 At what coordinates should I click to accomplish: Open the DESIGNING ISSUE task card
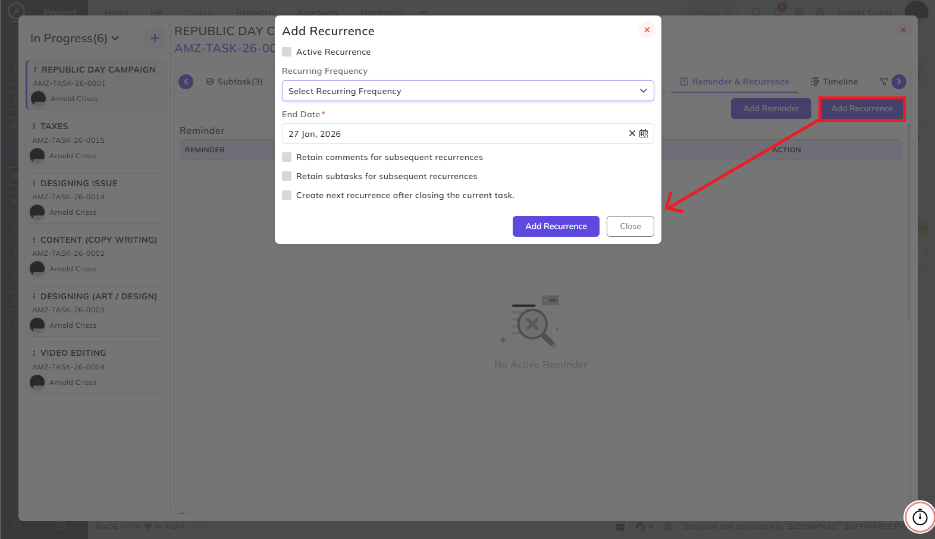[x=96, y=198]
